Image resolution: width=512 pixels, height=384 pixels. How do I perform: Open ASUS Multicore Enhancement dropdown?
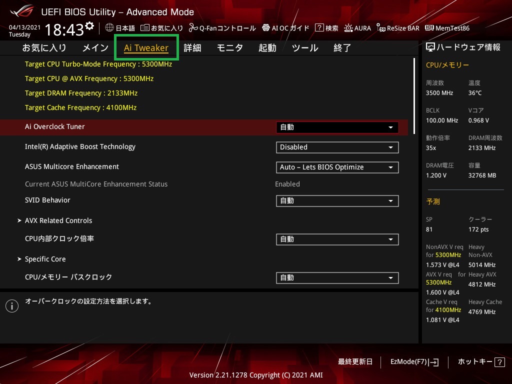click(337, 167)
